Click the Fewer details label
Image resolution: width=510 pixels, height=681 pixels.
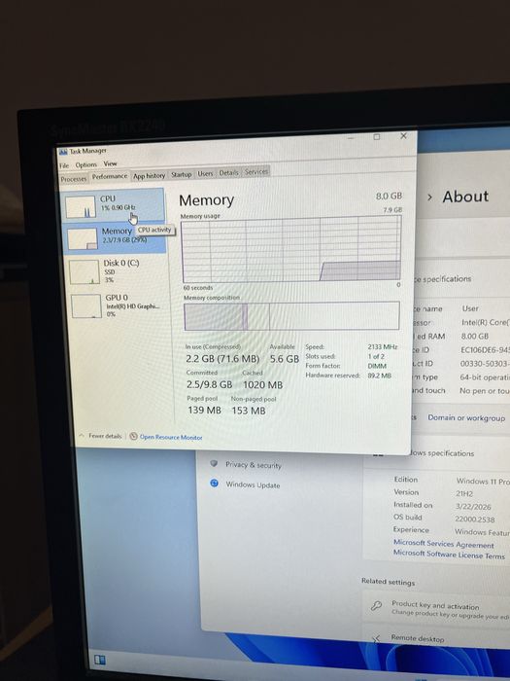click(x=105, y=436)
